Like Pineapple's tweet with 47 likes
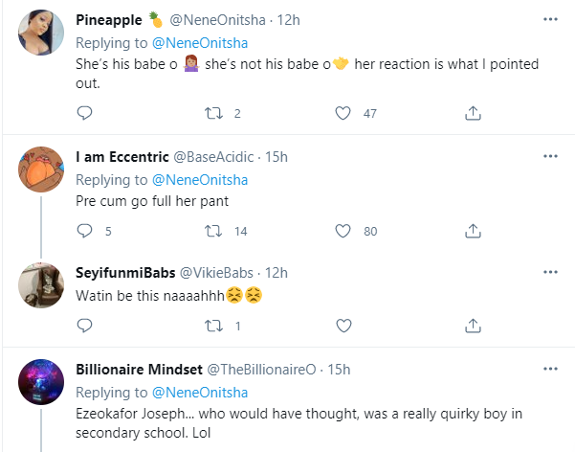The width and height of the screenshot is (575, 452). (343, 113)
